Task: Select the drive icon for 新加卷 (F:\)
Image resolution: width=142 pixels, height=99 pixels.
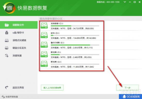Action: pos(44,54)
